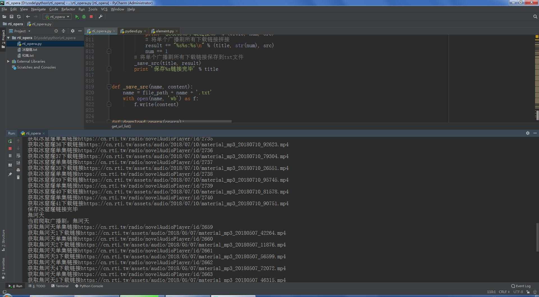The width and height of the screenshot is (539, 297).
Task: Select 和風.txt in Project tree
Action: (x=28, y=56)
